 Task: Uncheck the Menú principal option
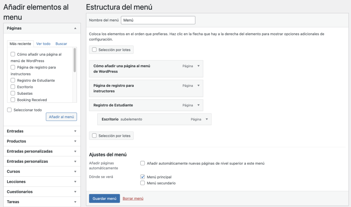142,177
